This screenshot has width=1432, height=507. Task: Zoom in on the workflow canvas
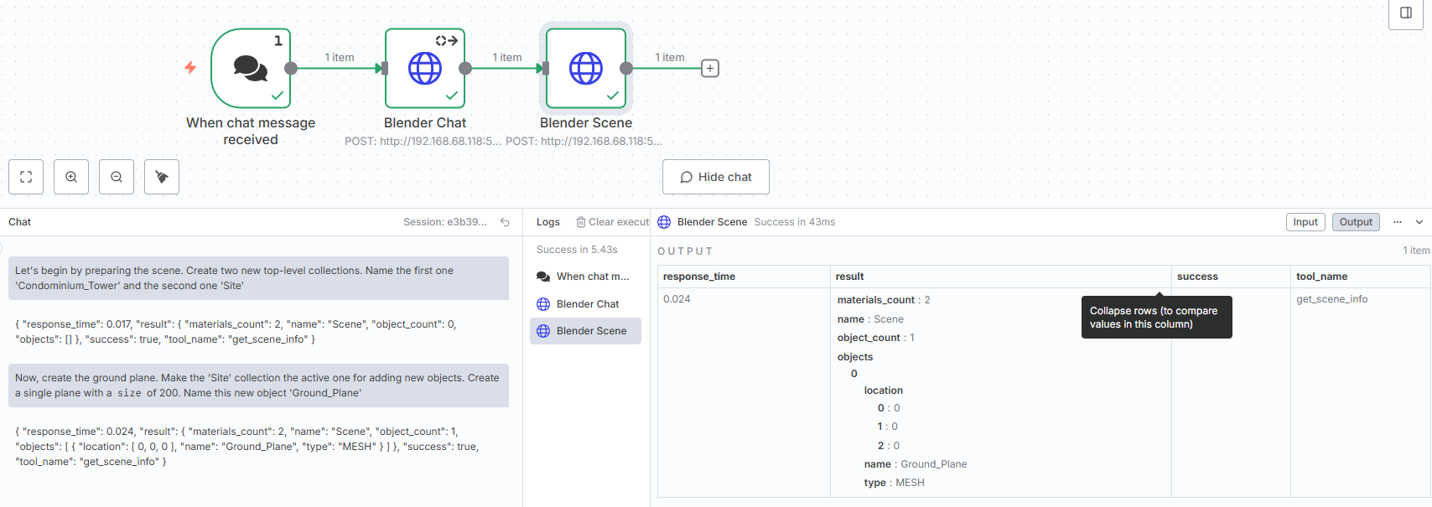(x=71, y=177)
